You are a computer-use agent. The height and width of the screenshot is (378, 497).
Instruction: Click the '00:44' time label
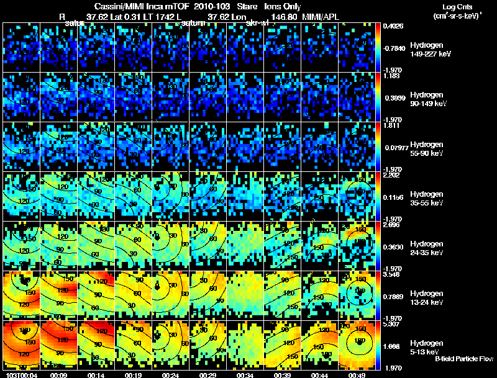coord(319,375)
